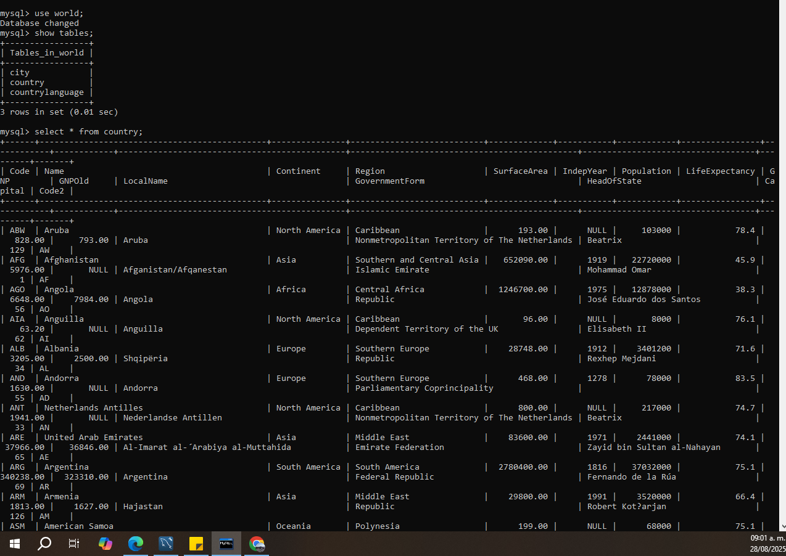Click 'Zayid bin Sultan al-Nahayan' cell
This screenshot has width=786, height=556.
654,448
